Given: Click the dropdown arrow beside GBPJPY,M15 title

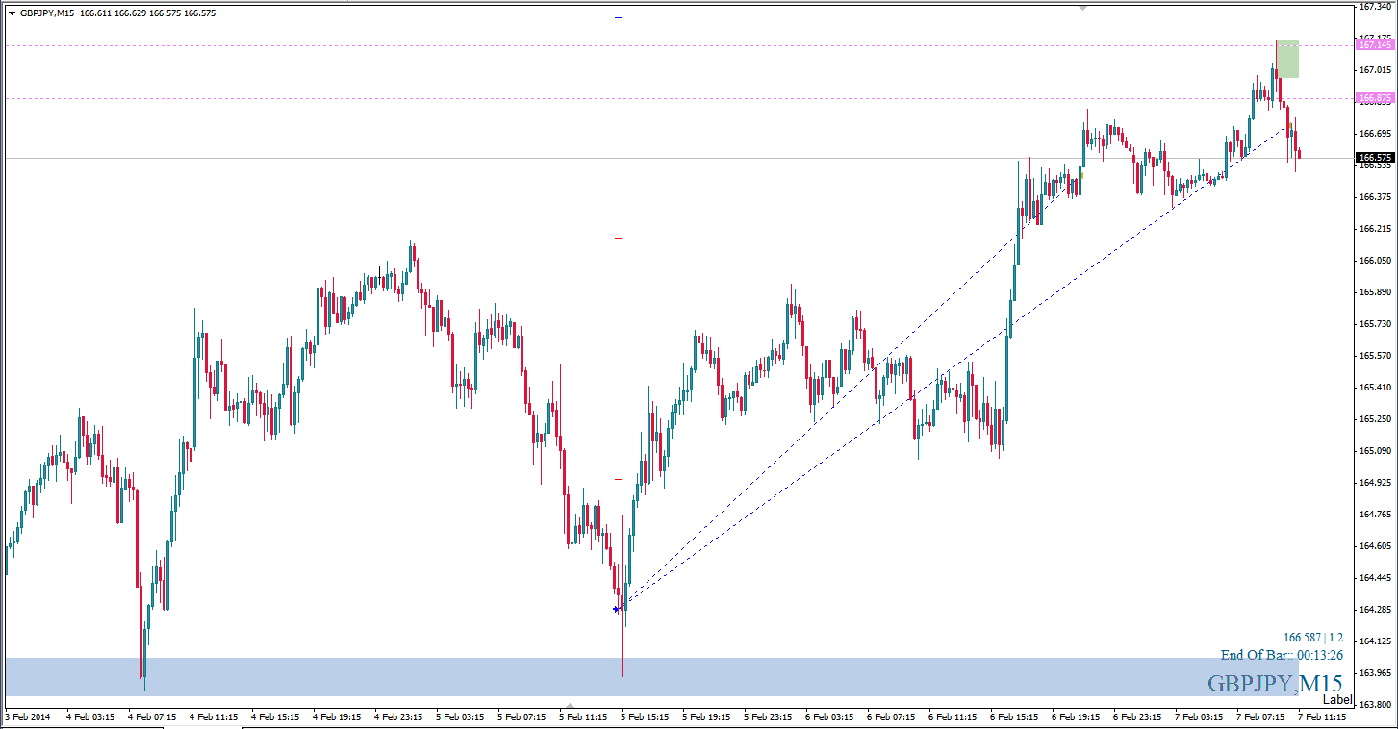Looking at the screenshot, I should click(x=11, y=13).
